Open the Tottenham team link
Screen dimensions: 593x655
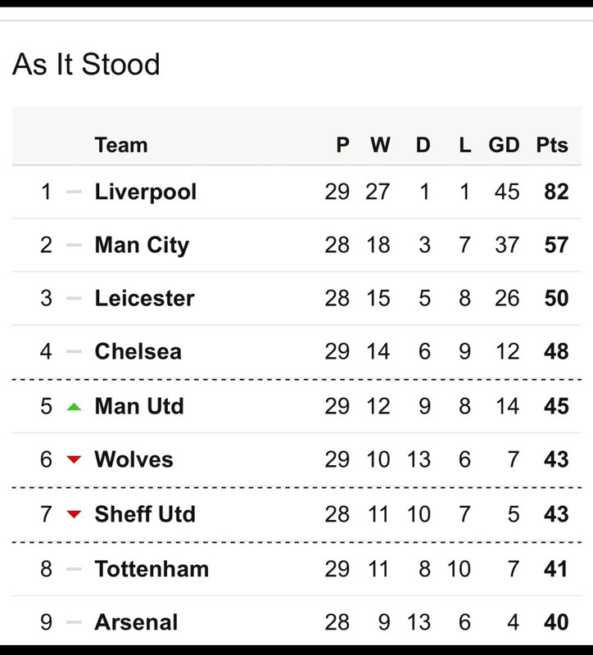click(152, 569)
